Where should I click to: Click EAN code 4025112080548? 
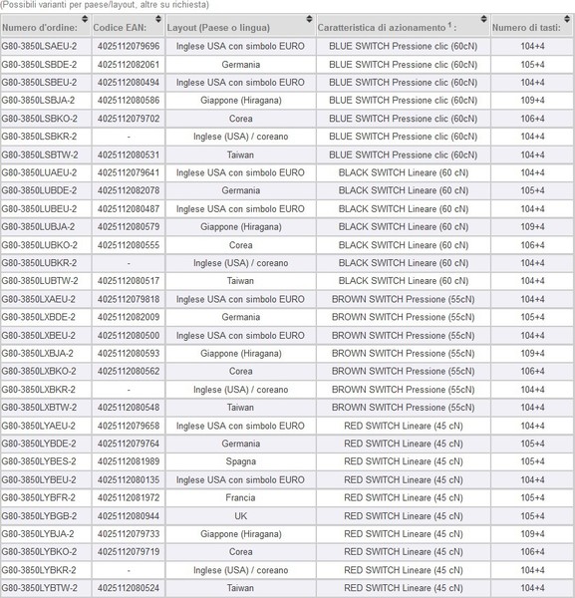coord(129,408)
